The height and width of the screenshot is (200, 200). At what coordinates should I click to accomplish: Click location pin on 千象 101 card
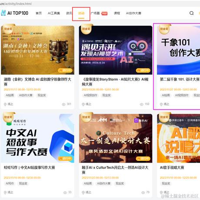point(161,104)
